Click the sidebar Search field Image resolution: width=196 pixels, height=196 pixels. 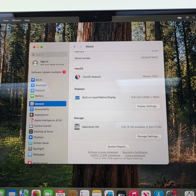click(x=49, y=55)
